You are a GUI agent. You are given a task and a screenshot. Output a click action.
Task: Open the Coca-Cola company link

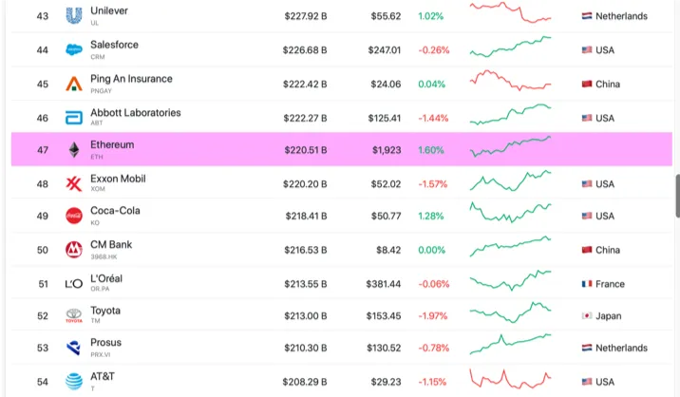pos(115,211)
